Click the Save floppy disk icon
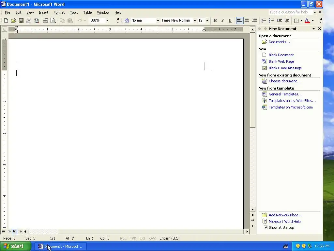This screenshot has height=251, width=334. tap(21, 21)
